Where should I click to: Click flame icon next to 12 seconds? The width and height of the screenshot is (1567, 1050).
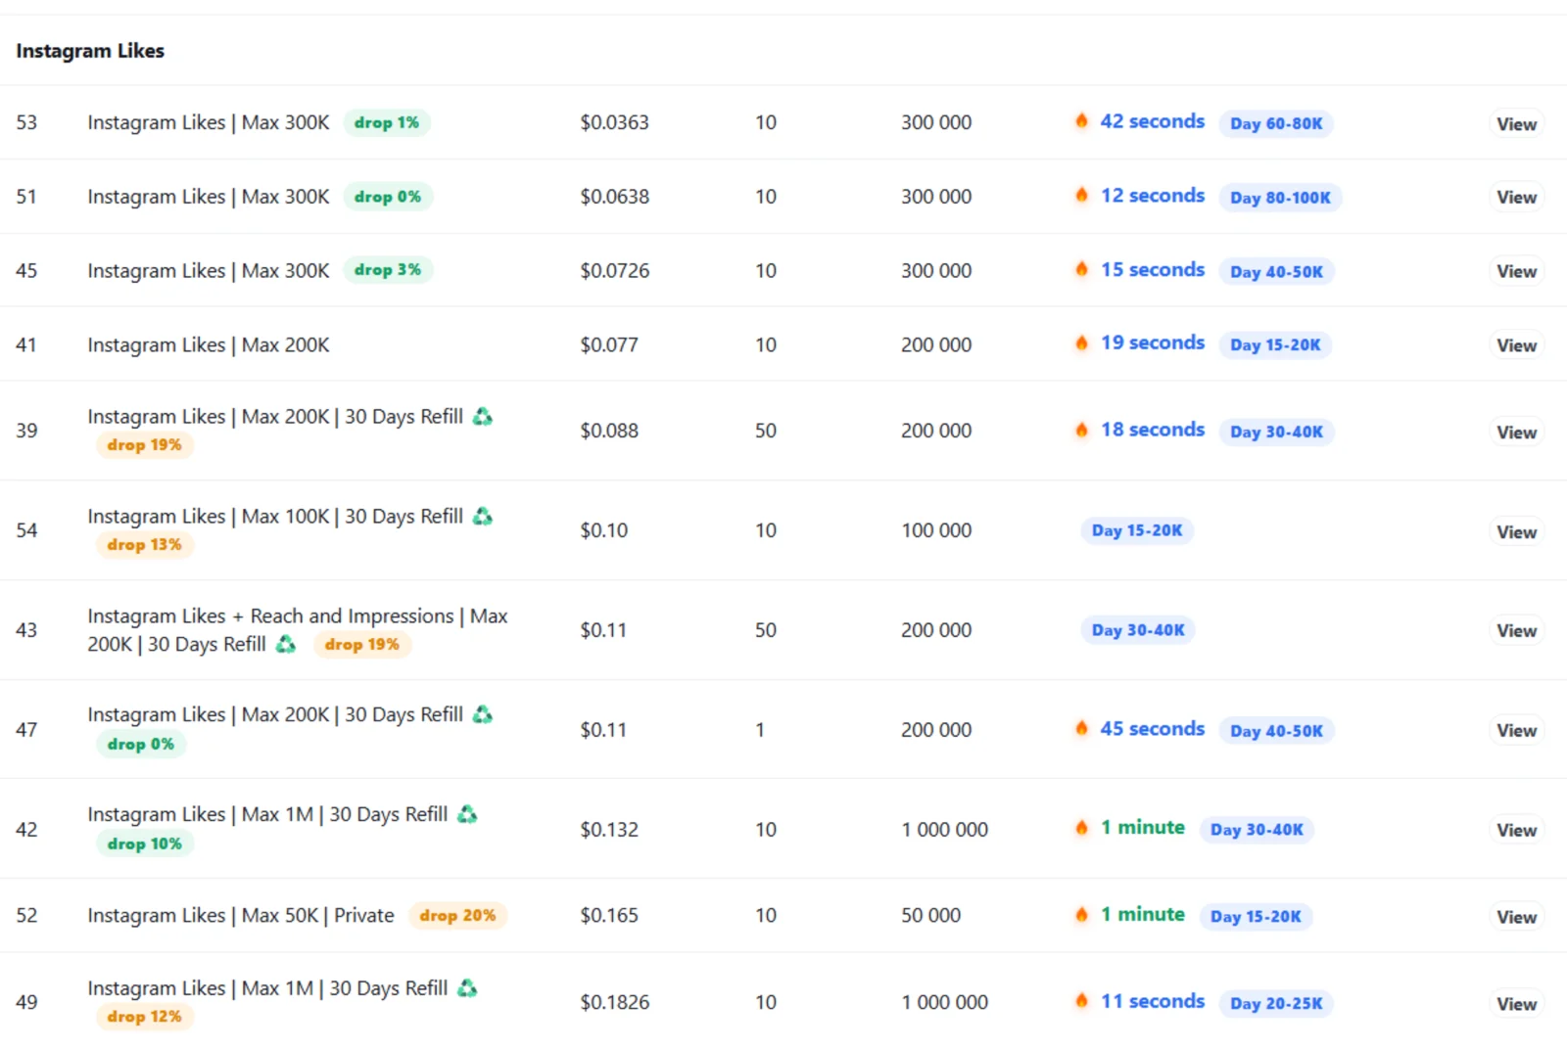pyautogui.click(x=1081, y=195)
